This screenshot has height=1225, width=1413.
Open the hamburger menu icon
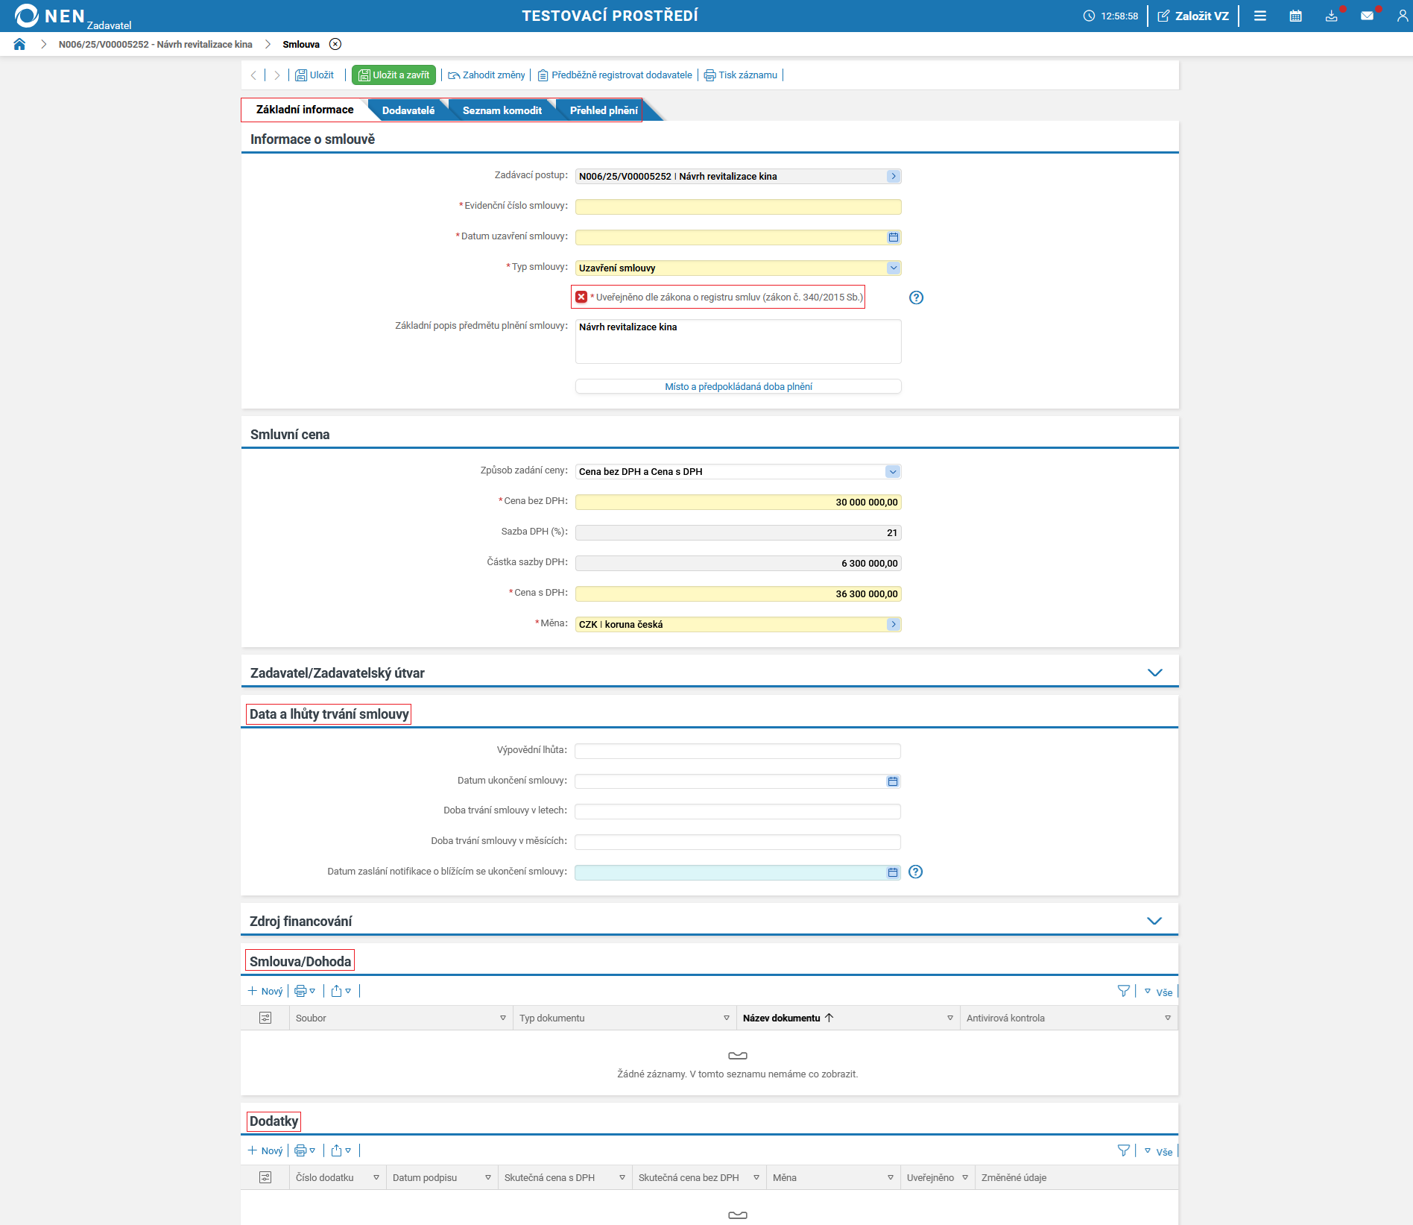click(x=1259, y=16)
